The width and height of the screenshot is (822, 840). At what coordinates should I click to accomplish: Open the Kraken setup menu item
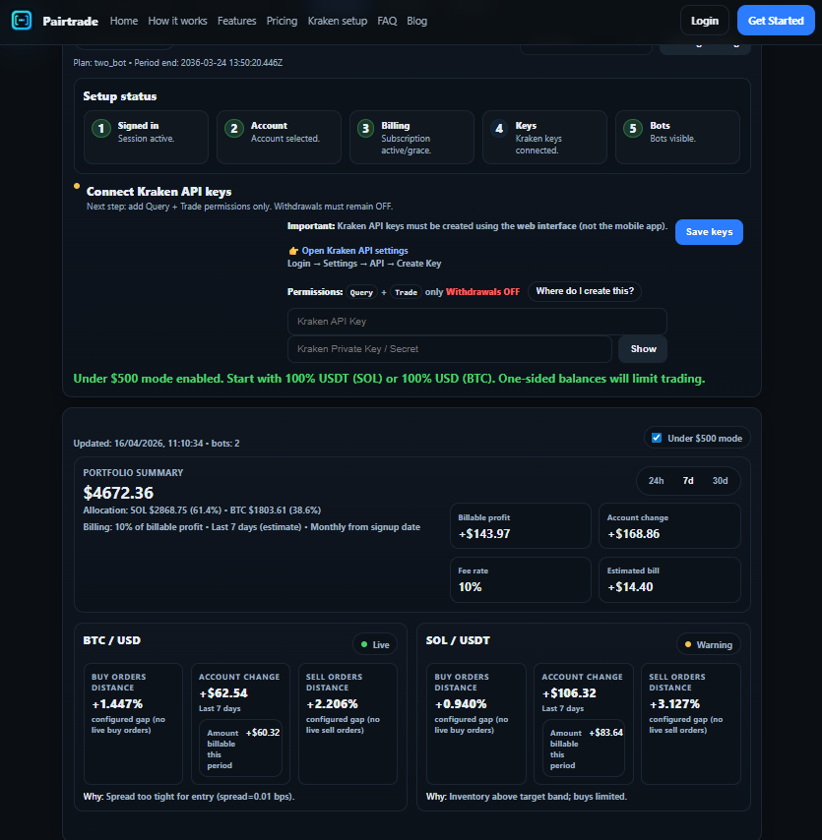coord(338,20)
